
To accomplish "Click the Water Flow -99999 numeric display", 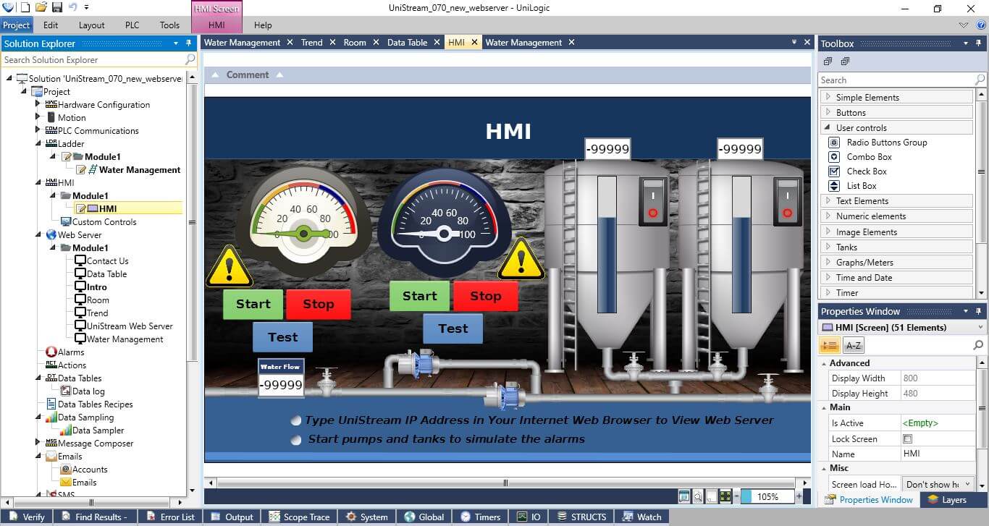I will tap(281, 384).
